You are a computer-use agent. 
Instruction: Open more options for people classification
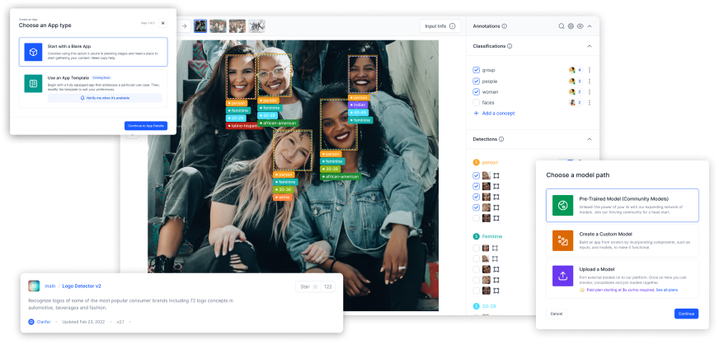590,81
